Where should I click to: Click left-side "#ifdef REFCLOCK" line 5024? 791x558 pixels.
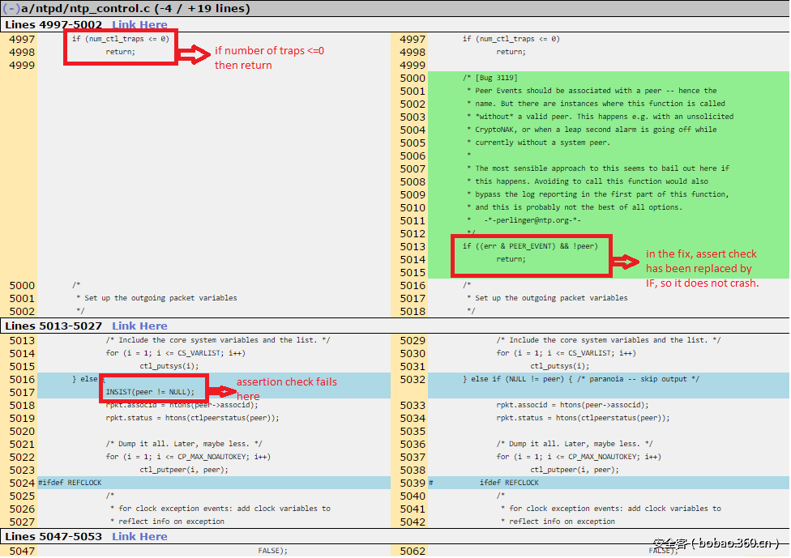pos(70,483)
